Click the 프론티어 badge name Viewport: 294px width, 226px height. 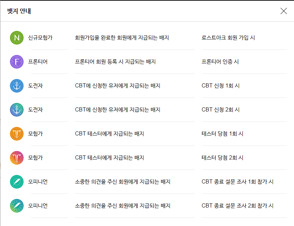coord(38,62)
